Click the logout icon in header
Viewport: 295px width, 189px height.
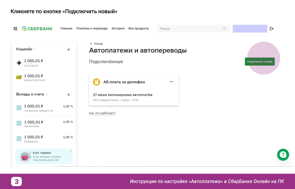coord(271,29)
